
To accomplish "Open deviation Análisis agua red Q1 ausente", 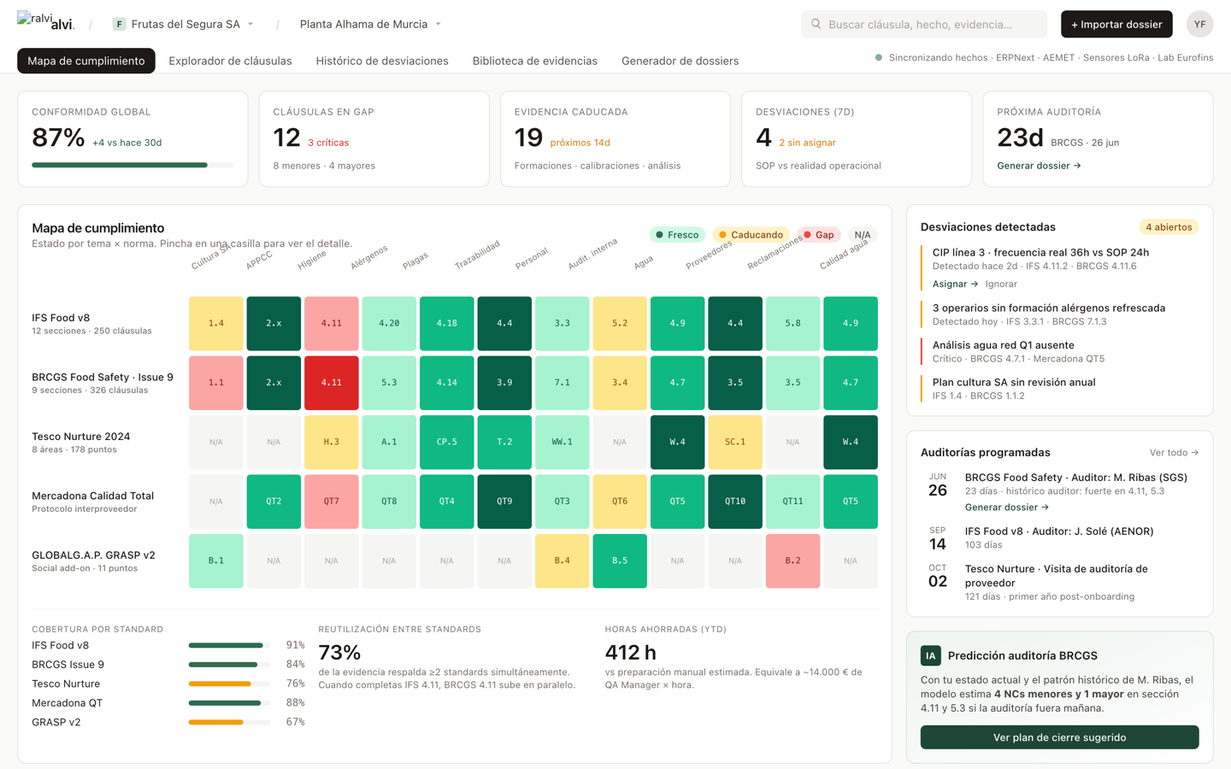I will click(x=1060, y=352).
